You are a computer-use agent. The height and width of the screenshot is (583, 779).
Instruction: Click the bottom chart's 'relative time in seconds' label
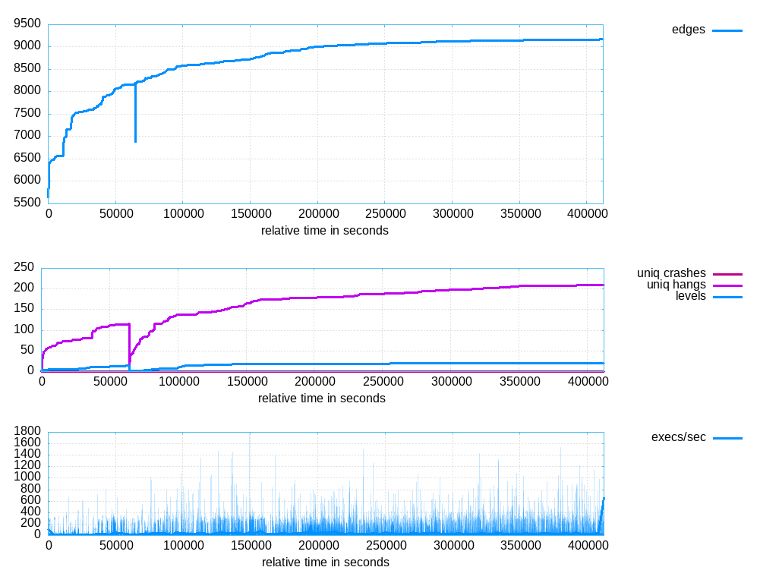(326, 563)
